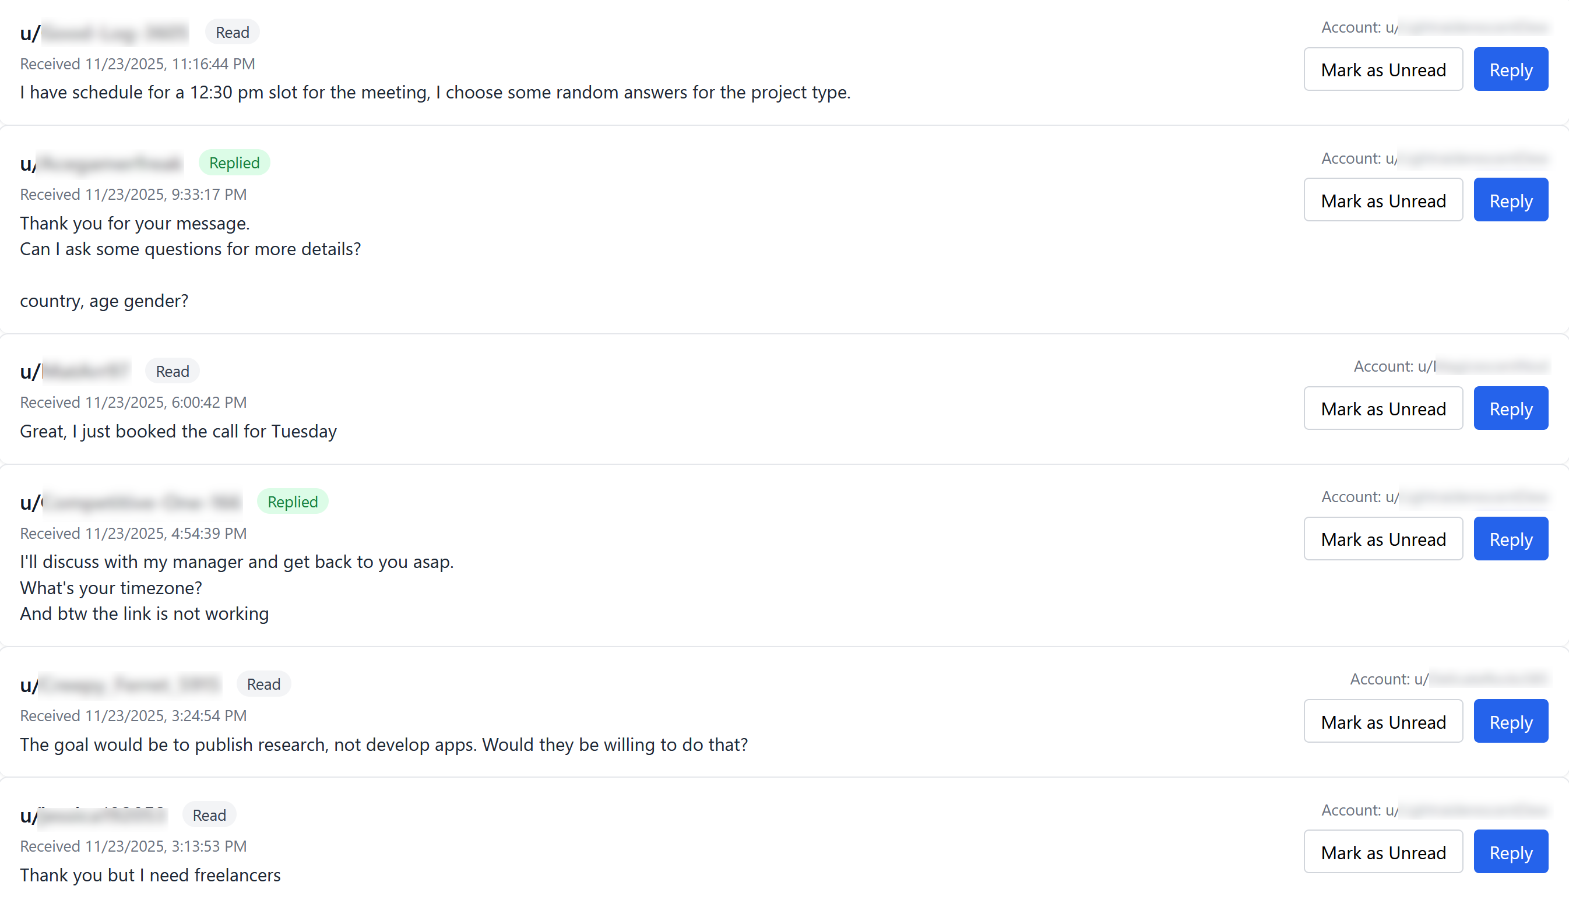Click the Replied badge on the 9:33:17 PM message
Screen dimensions: 1569x900
tap(234, 163)
